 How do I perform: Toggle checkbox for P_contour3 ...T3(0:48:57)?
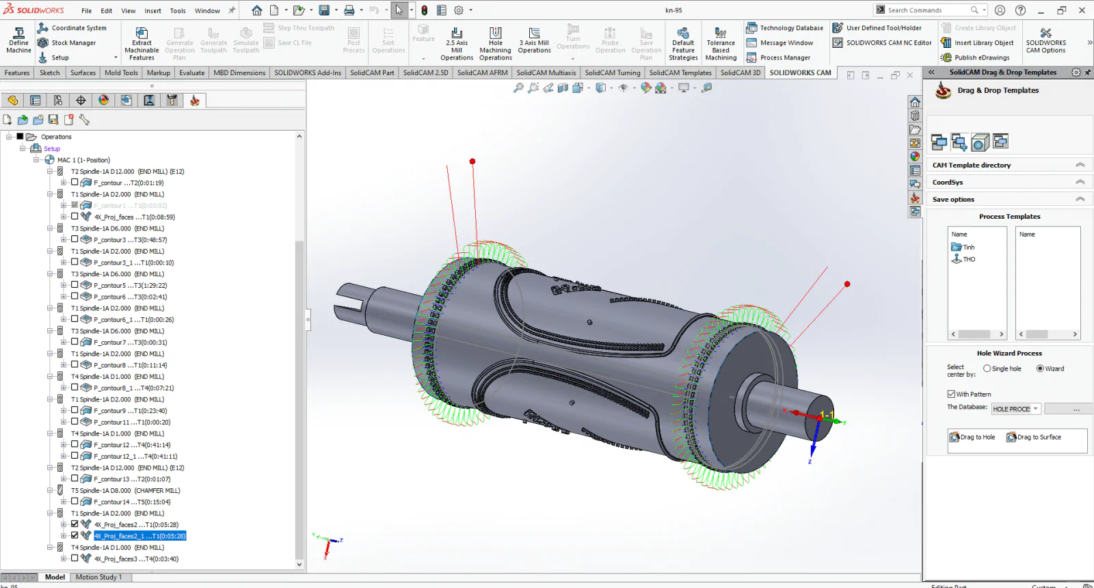pyautogui.click(x=75, y=239)
